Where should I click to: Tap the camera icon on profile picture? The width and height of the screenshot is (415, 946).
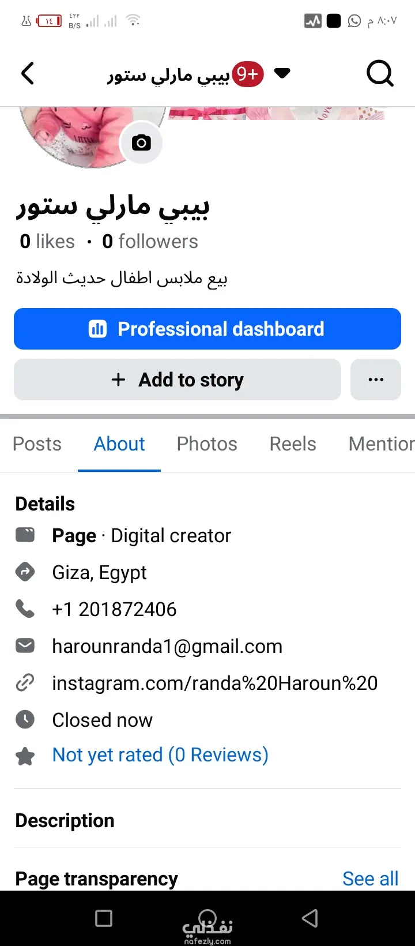(141, 142)
